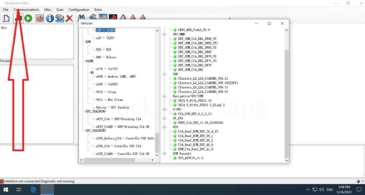The width and height of the screenshot is (365, 195).
Task: Open the Scan menu
Action: [x=60, y=10]
